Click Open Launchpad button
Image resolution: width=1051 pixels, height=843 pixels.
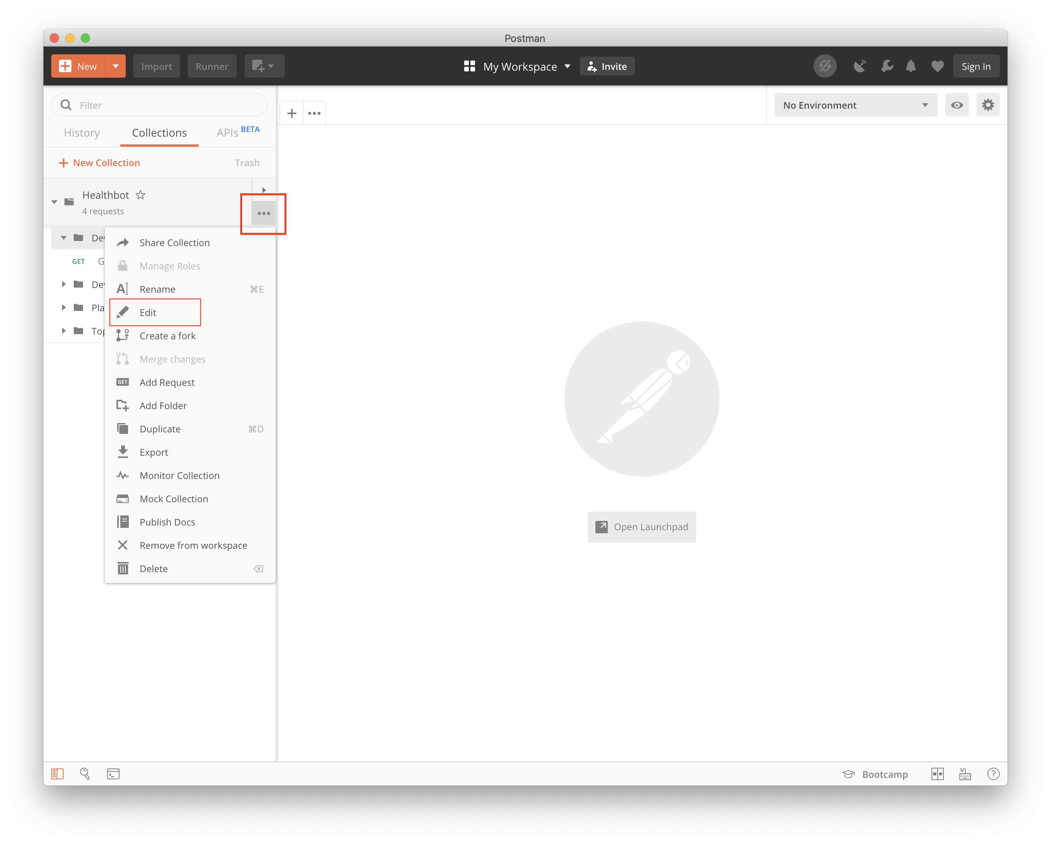point(642,527)
